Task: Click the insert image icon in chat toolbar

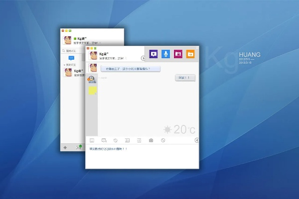Action: [x=127, y=140]
